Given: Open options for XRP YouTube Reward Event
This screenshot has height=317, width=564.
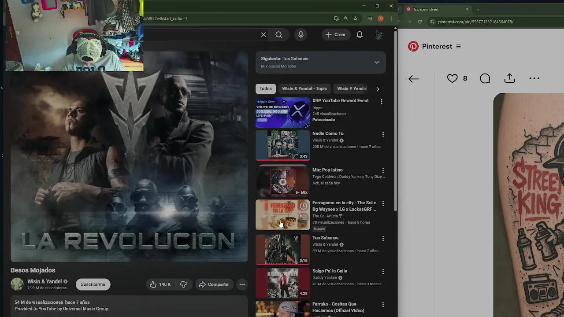Looking at the screenshot, I should pyautogui.click(x=382, y=101).
